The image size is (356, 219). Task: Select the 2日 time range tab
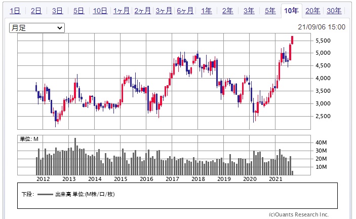(x=36, y=11)
